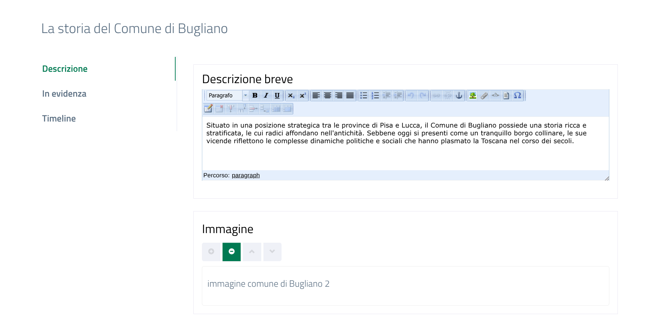Insert an anchor with the anchor icon
Viewport: 663px width, 334px height.
pos(459,96)
